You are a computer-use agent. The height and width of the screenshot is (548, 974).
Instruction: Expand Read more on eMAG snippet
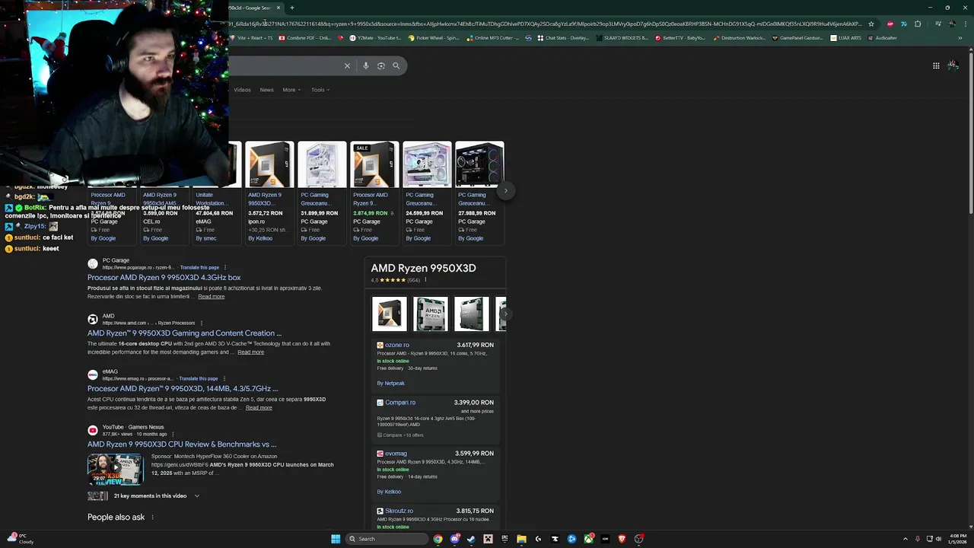click(259, 408)
